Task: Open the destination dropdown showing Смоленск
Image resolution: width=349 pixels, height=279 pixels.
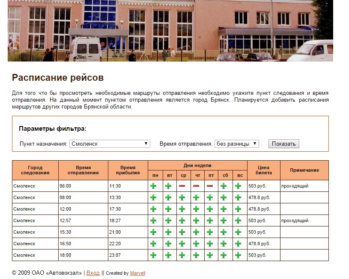Action: tap(110, 144)
